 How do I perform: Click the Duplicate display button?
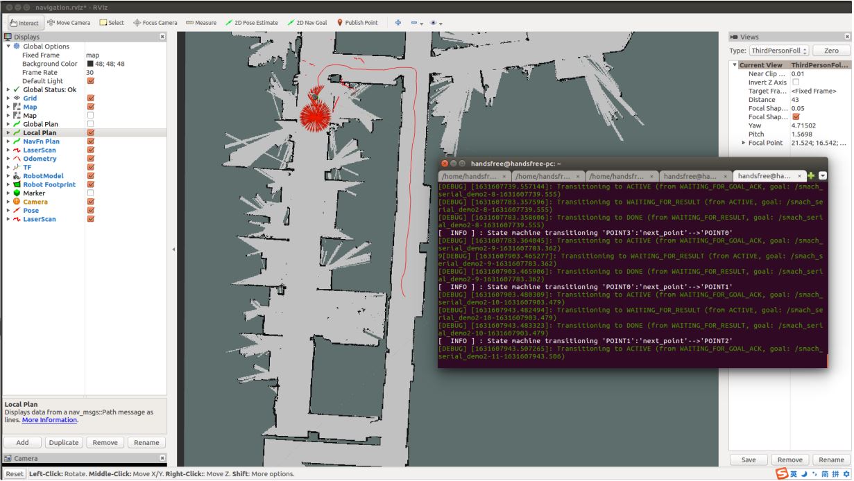pyautogui.click(x=64, y=442)
